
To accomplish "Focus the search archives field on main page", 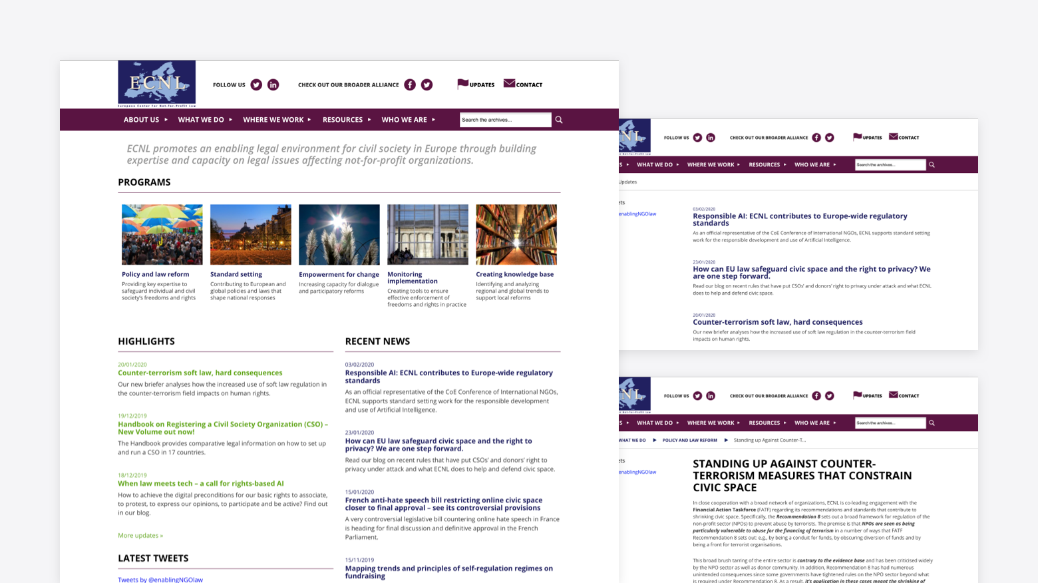I will click(505, 120).
